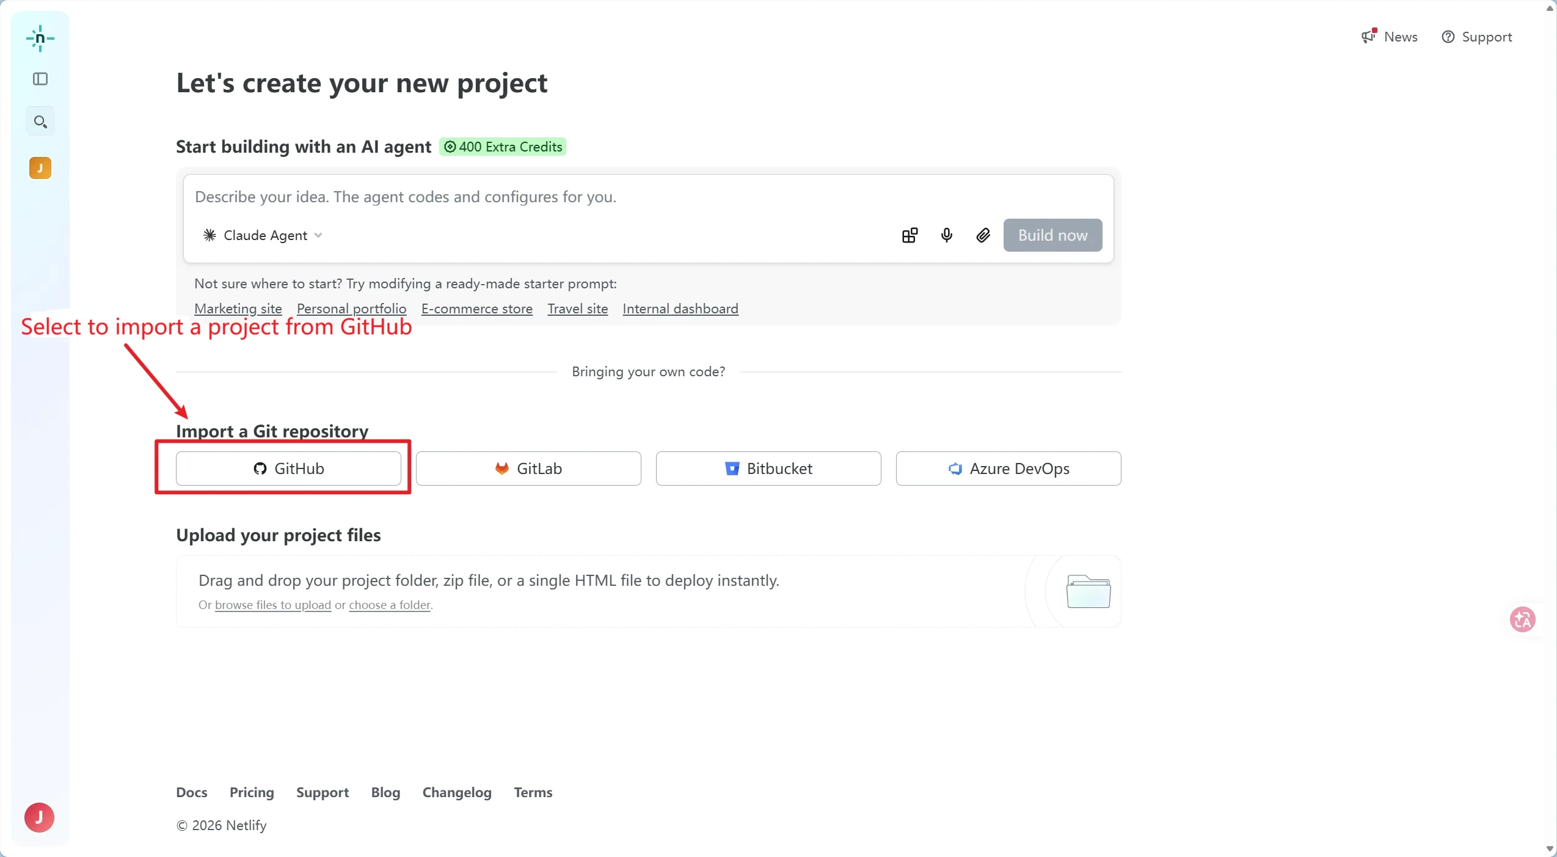Open the Blog footer link
Screen dimensions: 1557x857
(x=386, y=792)
